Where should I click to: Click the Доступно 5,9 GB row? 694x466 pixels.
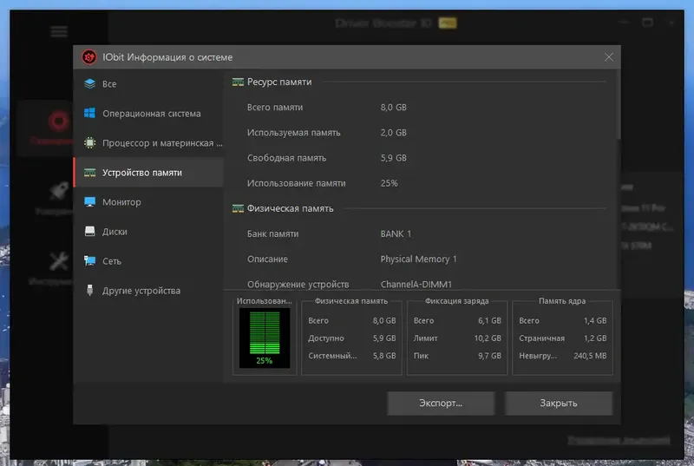(x=352, y=338)
